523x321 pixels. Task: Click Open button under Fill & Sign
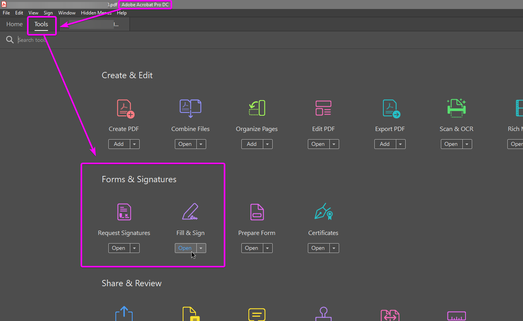pos(185,248)
